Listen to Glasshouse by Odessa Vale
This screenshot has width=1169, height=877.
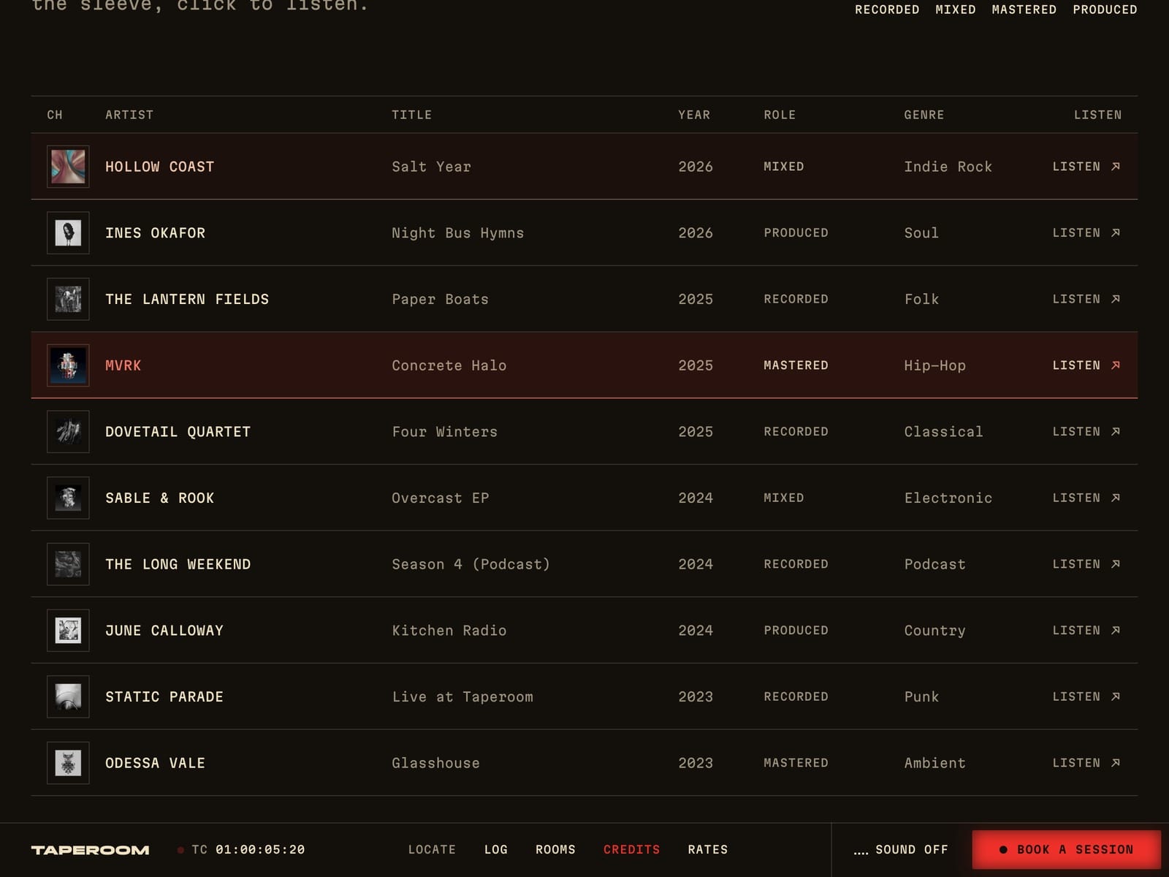(x=1086, y=763)
